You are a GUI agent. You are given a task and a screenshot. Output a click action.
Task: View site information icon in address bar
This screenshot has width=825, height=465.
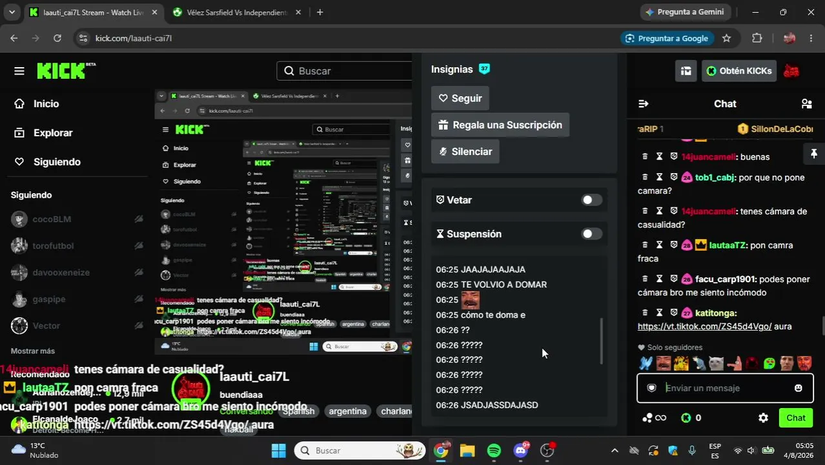tap(83, 38)
